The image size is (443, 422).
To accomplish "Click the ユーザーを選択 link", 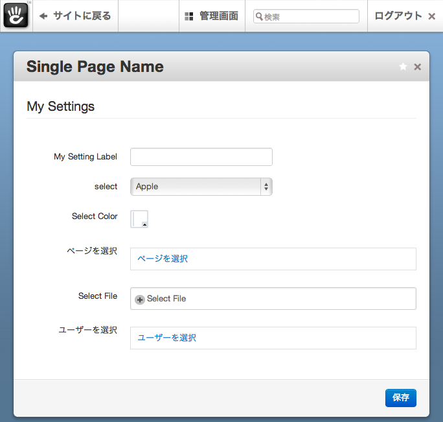I will 166,338.
